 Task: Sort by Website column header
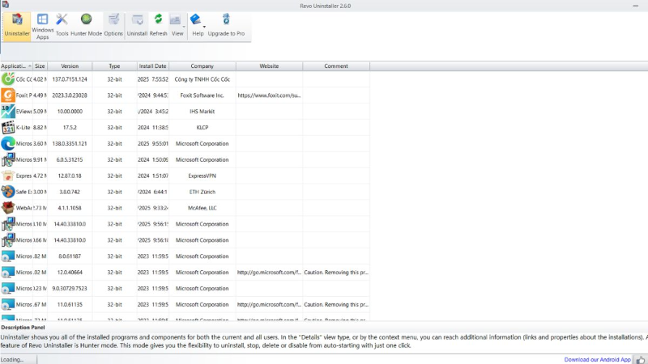tap(269, 66)
